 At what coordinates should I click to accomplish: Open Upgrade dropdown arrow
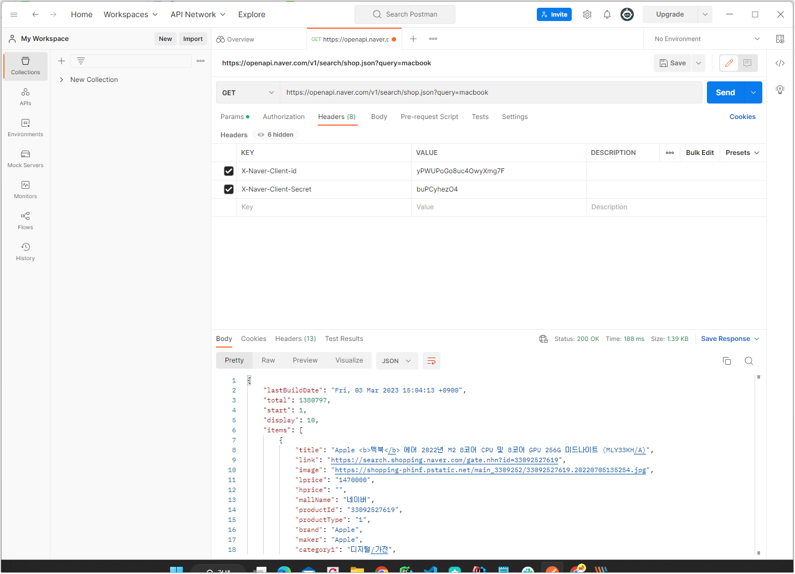coord(705,14)
